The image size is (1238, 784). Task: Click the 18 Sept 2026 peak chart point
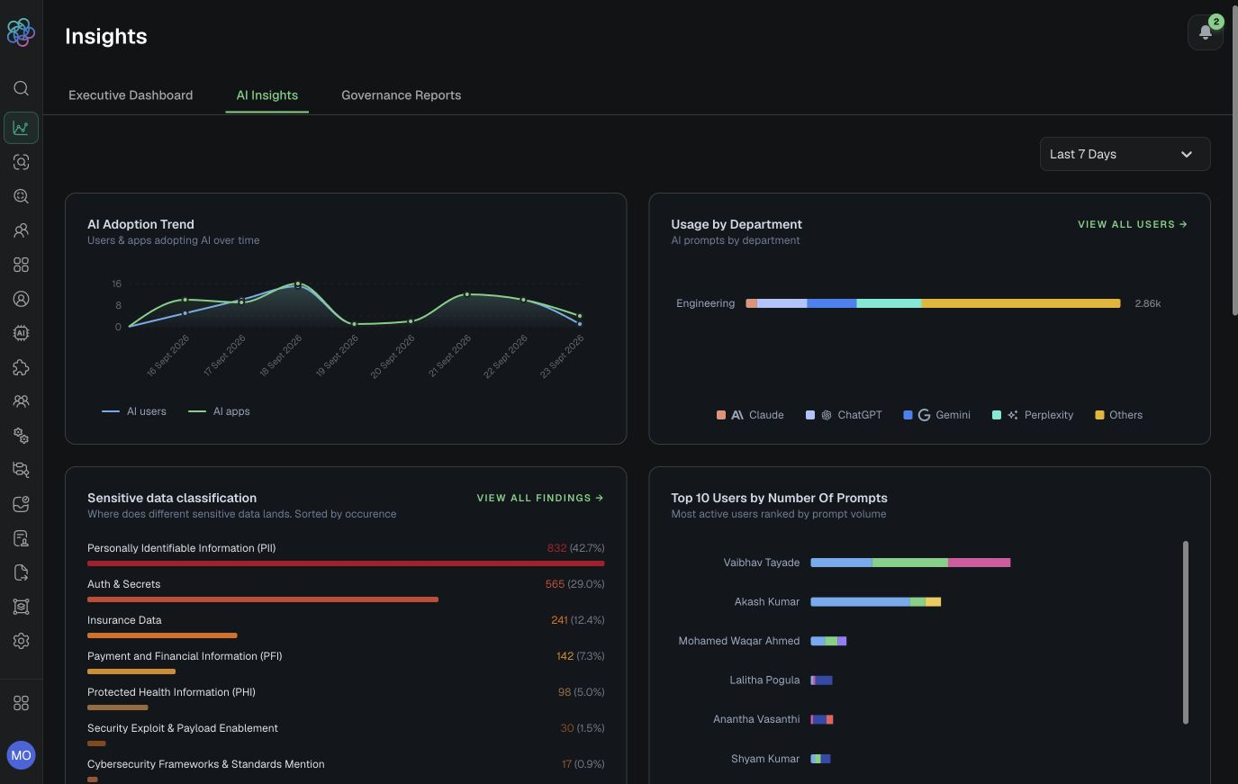tap(298, 284)
